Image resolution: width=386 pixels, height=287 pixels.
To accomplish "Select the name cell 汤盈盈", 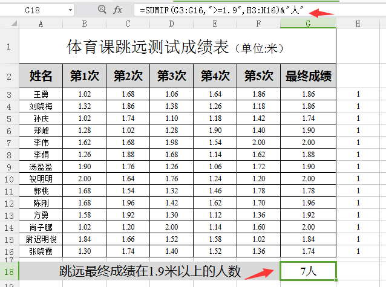I will [x=41, y=167].
